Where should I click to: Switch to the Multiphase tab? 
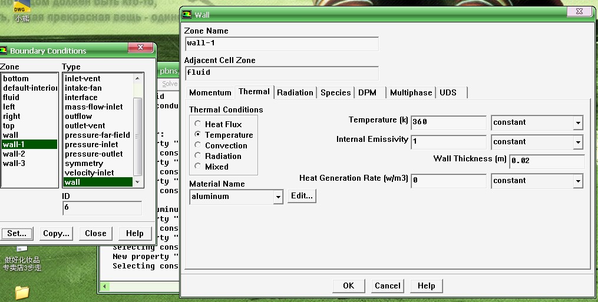(x=411, y=92)
